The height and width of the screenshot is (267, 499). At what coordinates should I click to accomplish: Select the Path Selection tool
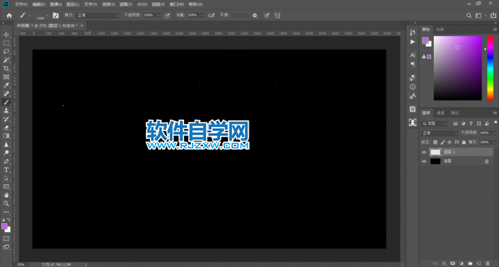[6, 178]
